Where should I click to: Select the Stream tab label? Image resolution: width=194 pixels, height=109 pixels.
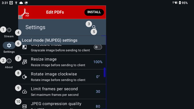(9, 36)
